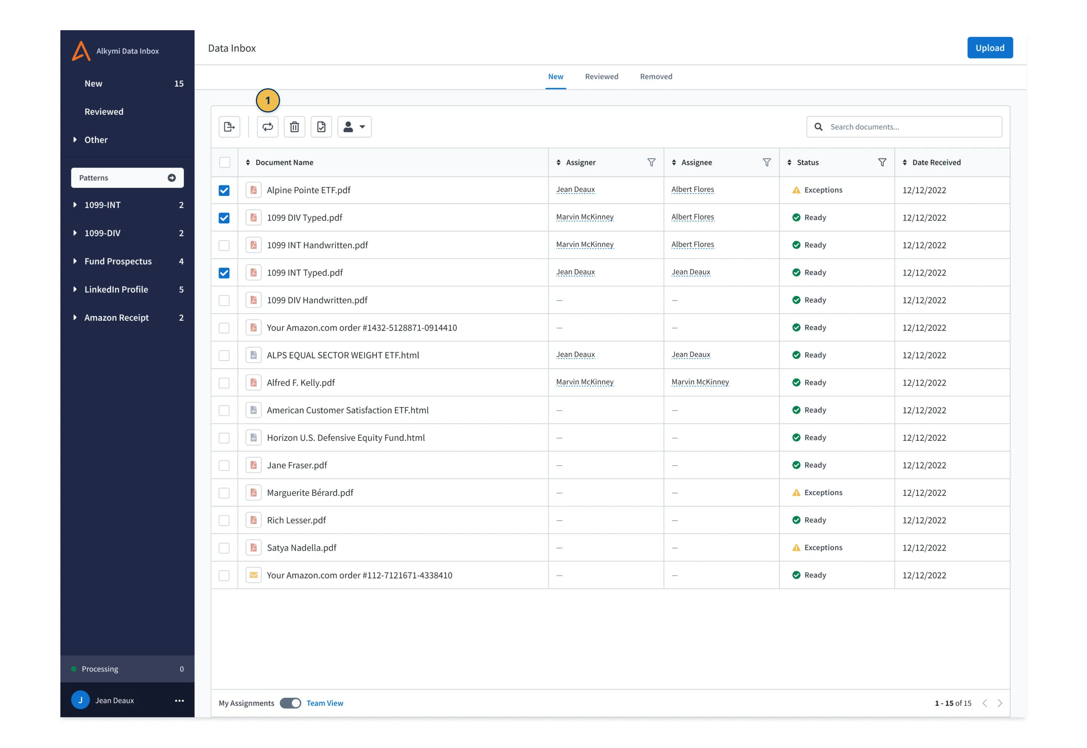1087x748 pixels.
Task: Toggle My Assignments / Team View switch
Action: 290,703
